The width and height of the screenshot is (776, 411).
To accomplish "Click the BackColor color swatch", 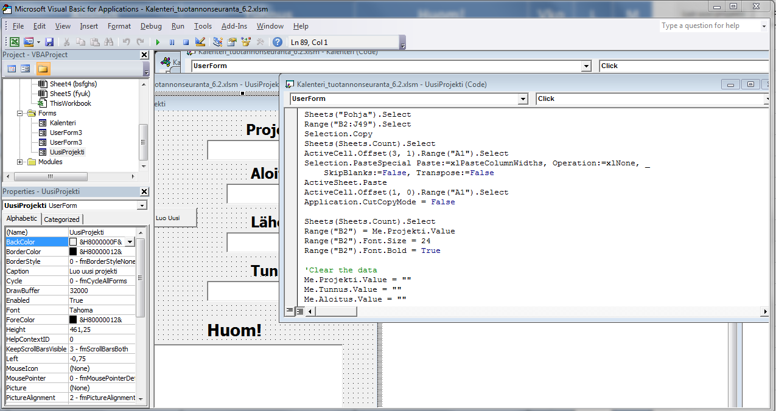I will (73, 242).
